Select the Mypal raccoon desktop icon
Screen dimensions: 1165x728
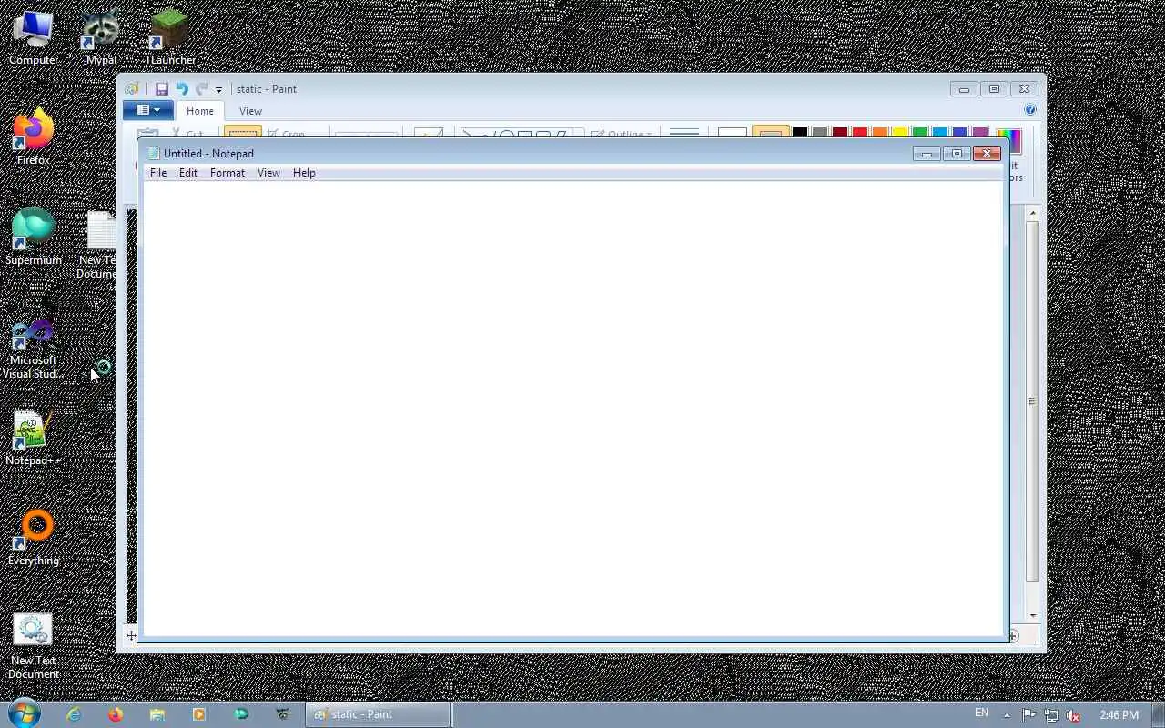tap(101, 37)
